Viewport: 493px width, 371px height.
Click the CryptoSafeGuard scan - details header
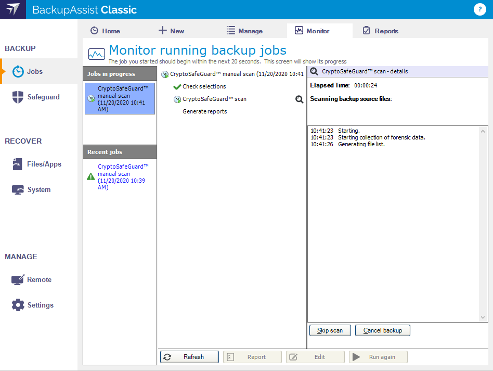pos(398,71)
